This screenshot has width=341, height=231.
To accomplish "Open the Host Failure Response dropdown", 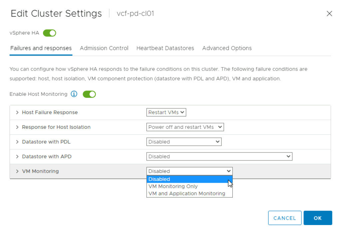I will point(166,113).
